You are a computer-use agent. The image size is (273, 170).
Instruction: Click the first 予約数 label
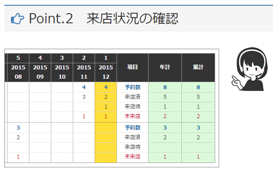pos(132,87)
